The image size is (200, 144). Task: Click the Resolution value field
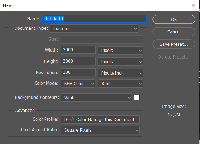78,72
